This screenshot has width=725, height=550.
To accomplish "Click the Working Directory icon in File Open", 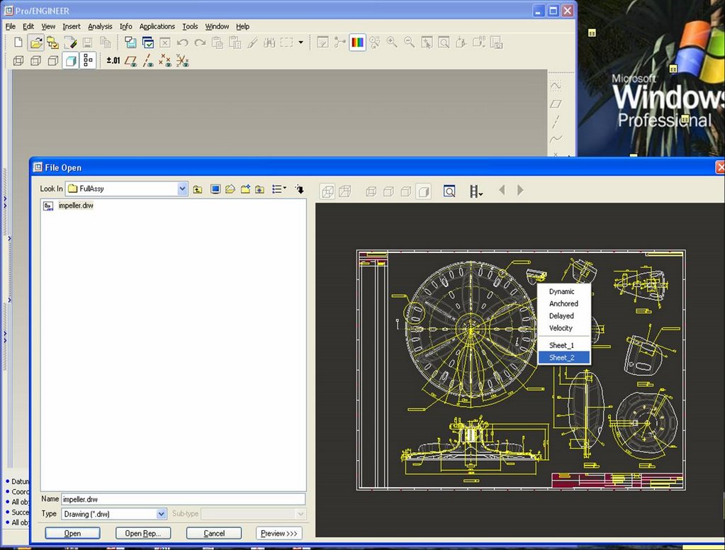I will (230, 189).
